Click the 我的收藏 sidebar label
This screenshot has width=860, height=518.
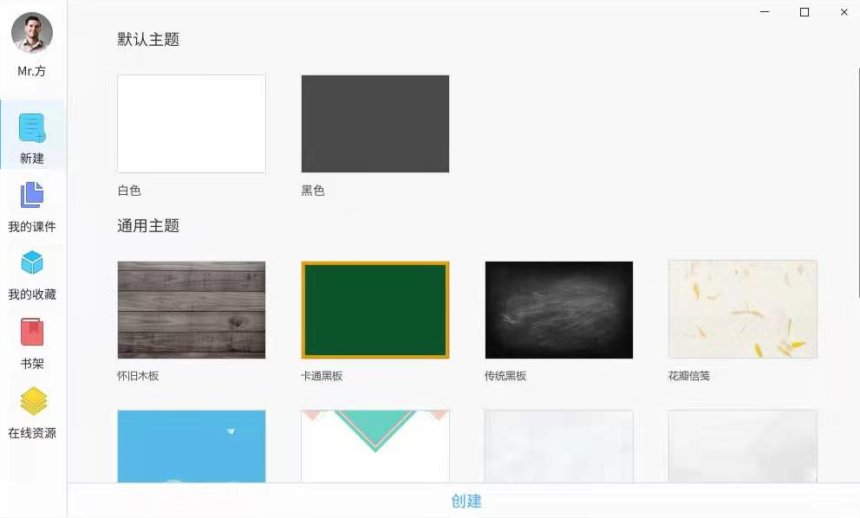point(32,295)
